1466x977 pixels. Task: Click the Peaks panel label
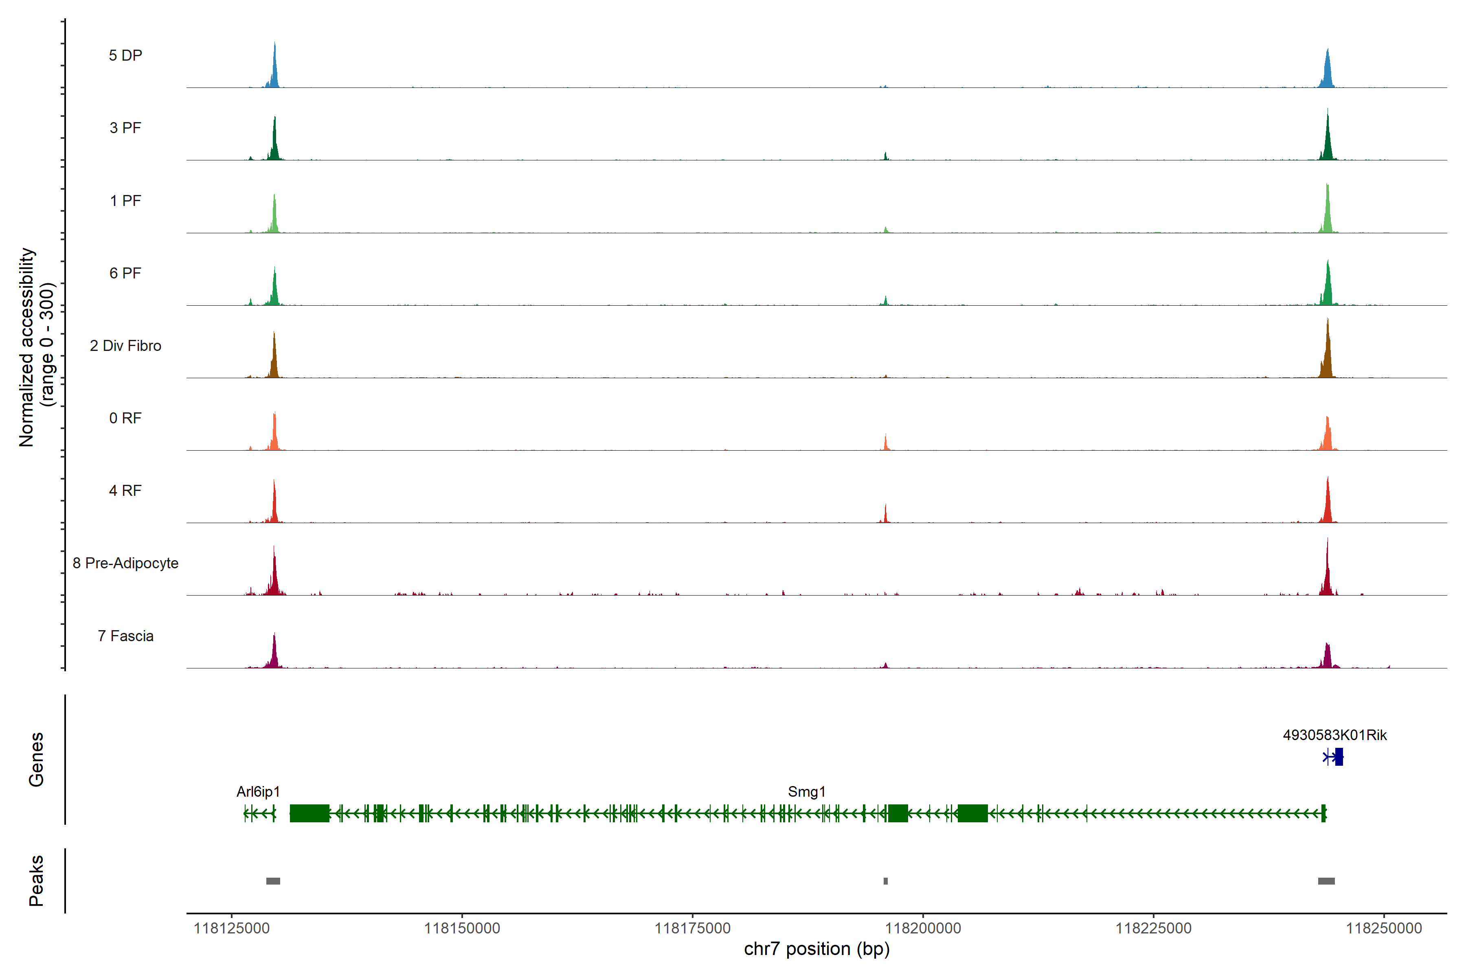click(36, 881)
